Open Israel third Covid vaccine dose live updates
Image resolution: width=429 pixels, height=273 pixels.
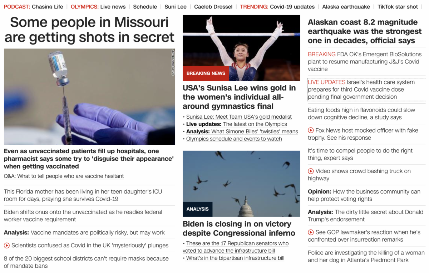click(361, 89)
